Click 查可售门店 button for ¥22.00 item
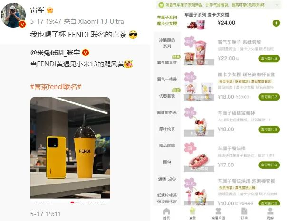 269,58
